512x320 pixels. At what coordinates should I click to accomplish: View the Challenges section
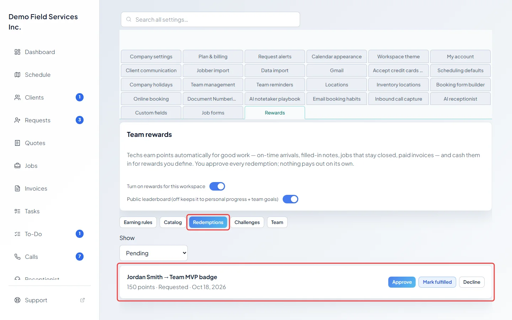pos(247,222)
